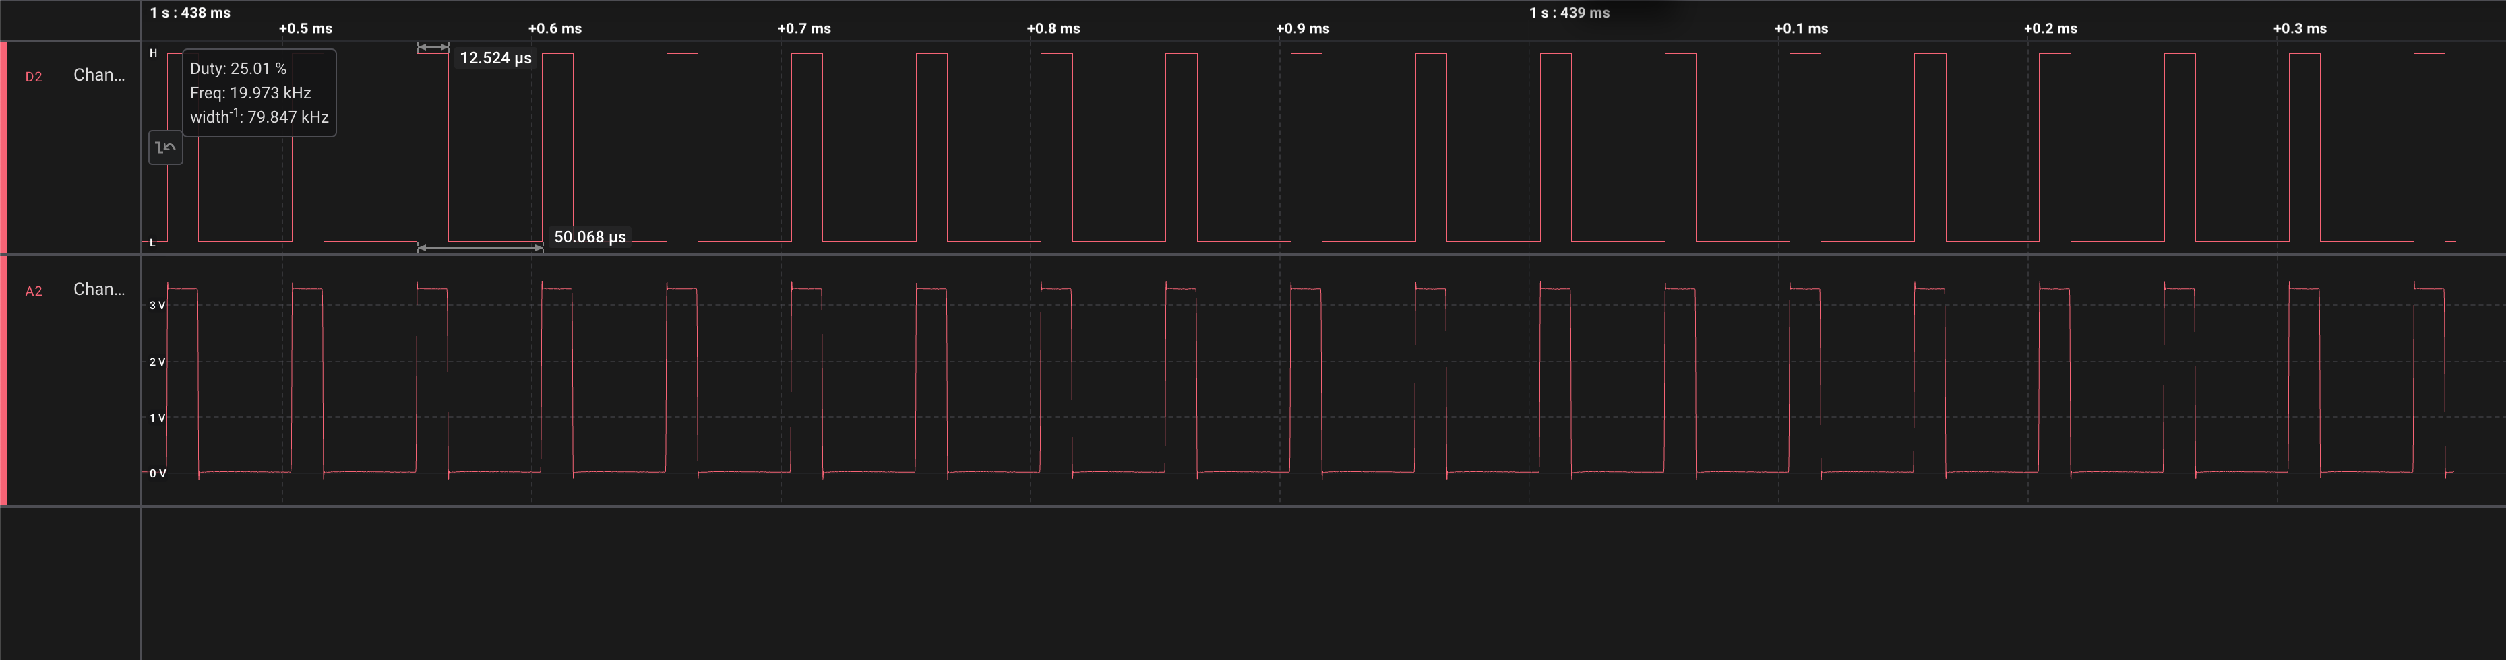Click the edge measurement icon on the D2 waveform
The width and height of the screenshot is (2506, 660).
[165, 147]
